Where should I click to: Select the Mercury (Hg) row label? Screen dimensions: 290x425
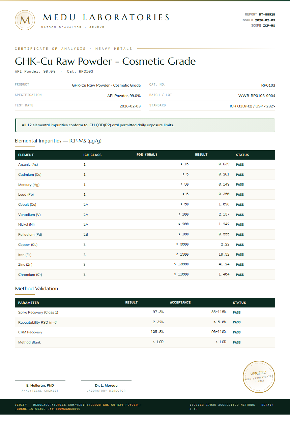click(x=29, y=185)
